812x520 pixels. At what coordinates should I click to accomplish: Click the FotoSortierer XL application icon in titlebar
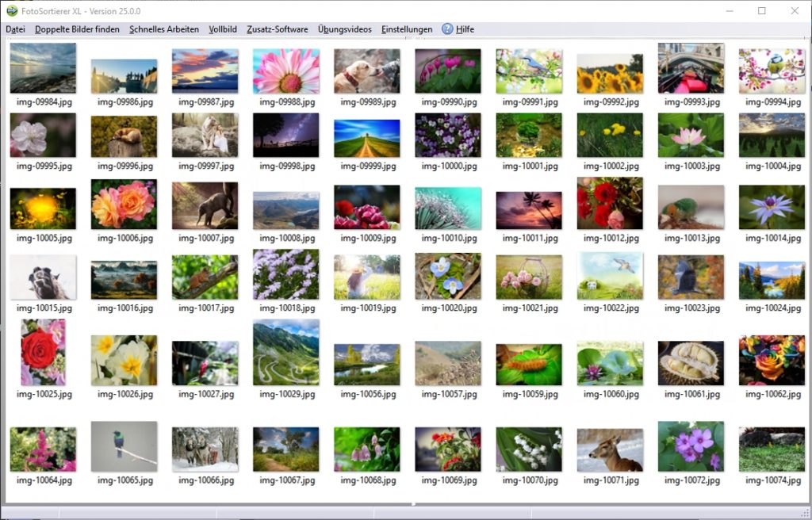10,10
